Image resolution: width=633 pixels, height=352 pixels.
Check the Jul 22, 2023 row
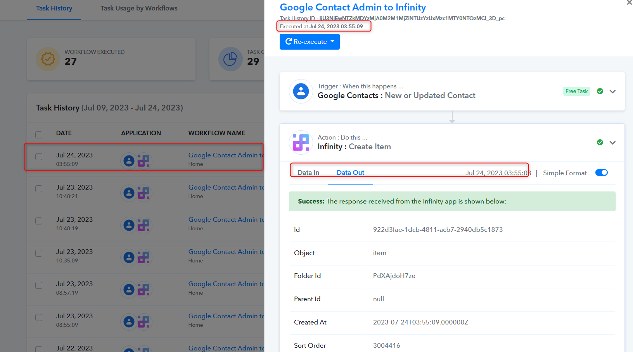click(39, 349)
